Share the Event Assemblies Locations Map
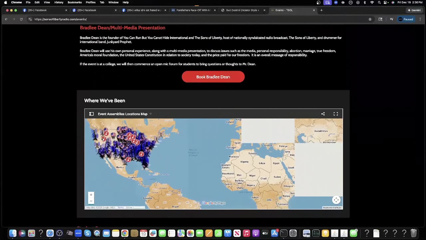 click(323, 114)
